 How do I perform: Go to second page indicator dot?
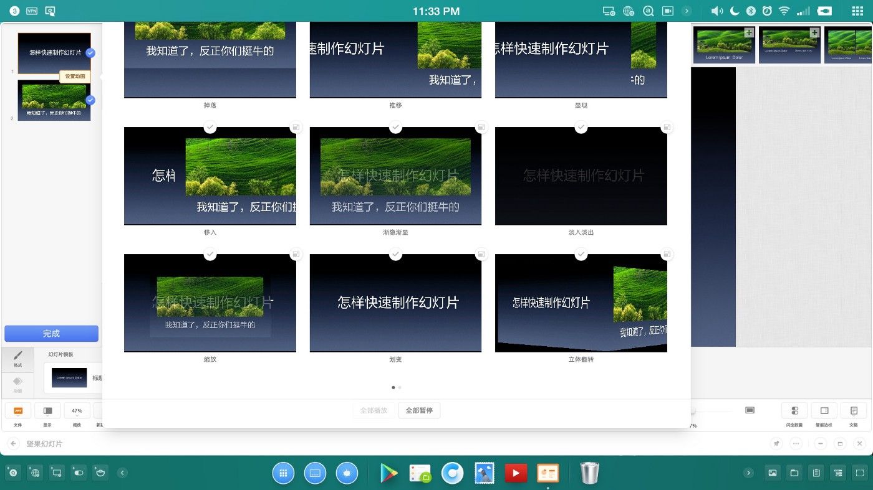[x=400, y=387]
